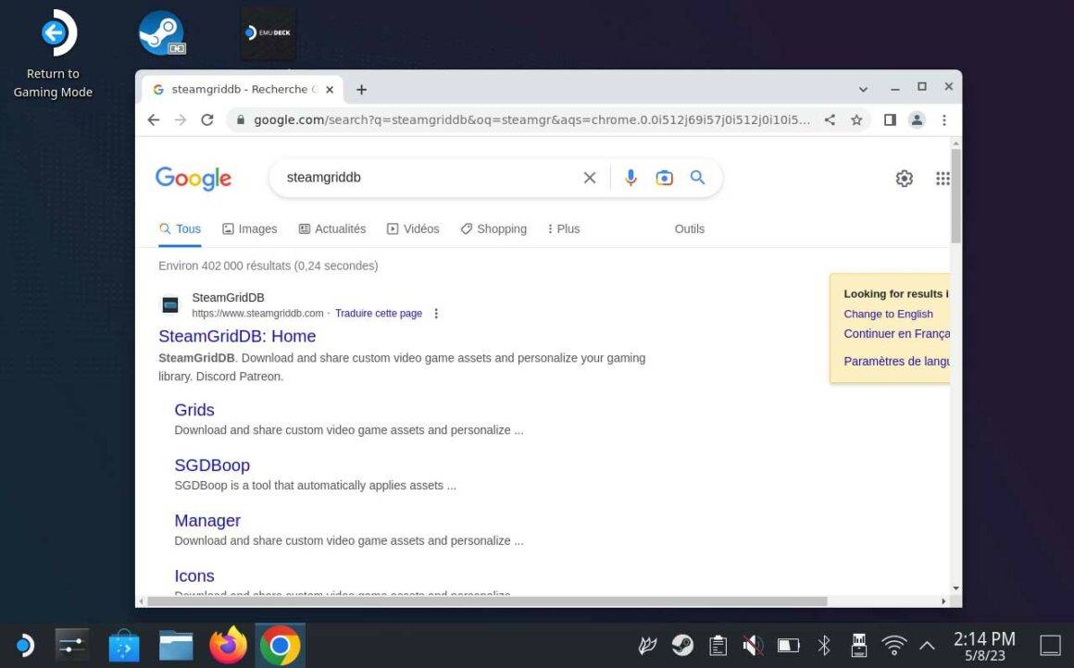Select the Tous results tab
Viewport: 1074px width, 668px height.
click(x=181, y=229)
